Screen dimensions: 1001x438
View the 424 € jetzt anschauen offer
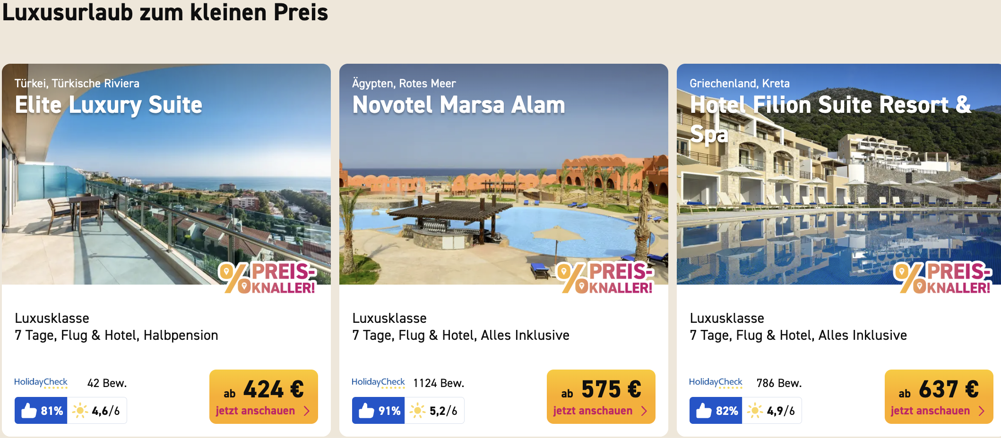pyautogui.click(x=264, y=396)
